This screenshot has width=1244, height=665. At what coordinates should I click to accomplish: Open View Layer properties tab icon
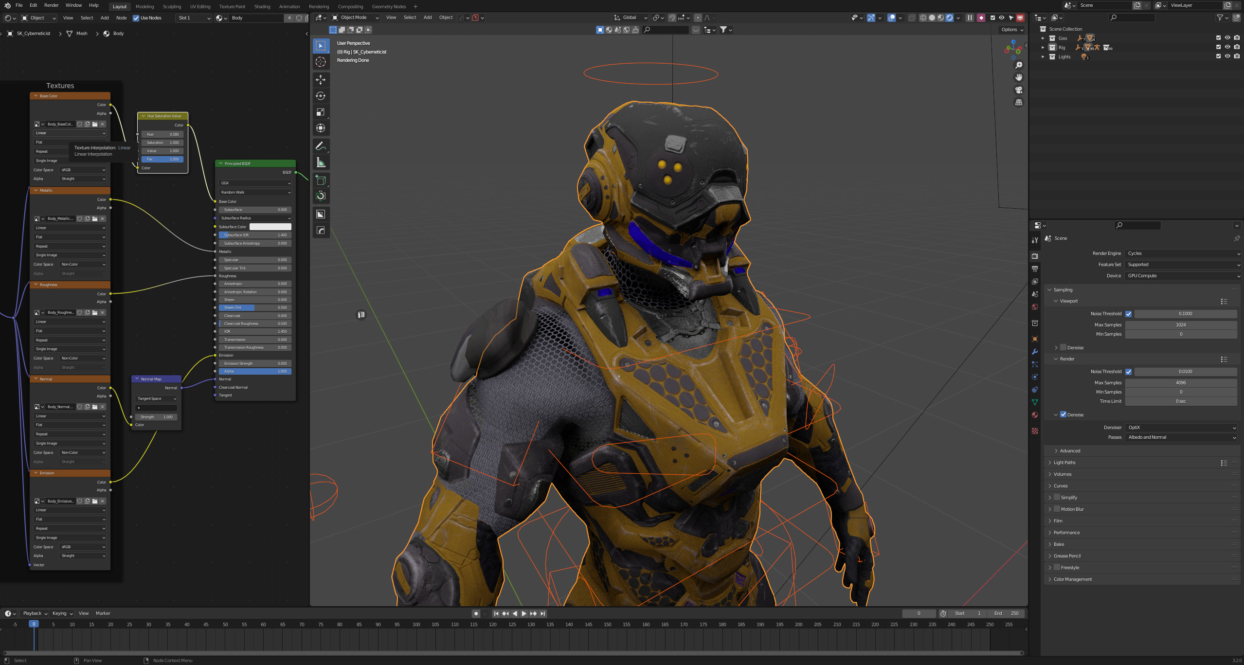pos(1035,282)
